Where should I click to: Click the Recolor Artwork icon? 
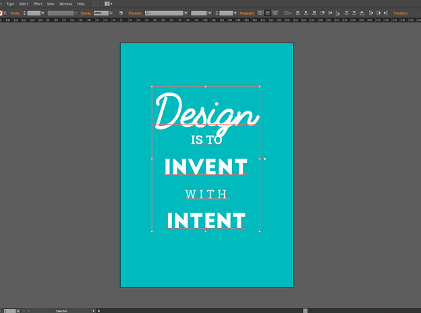coord(121,13)
